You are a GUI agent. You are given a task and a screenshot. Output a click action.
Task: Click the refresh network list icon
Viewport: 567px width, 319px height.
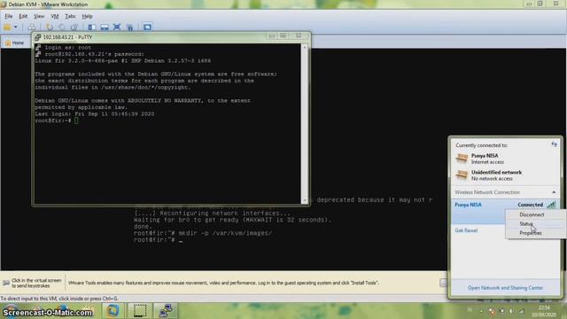click(554, 144)
